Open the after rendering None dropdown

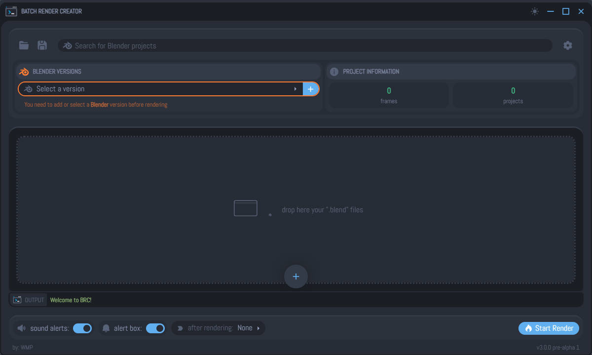click(x=249, y=328)
